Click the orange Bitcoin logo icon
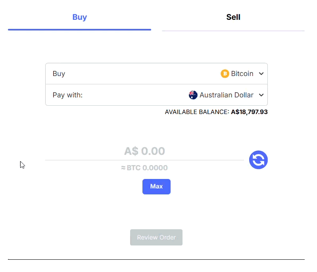Screen dimensions: 317x272 tap(225, 74)
